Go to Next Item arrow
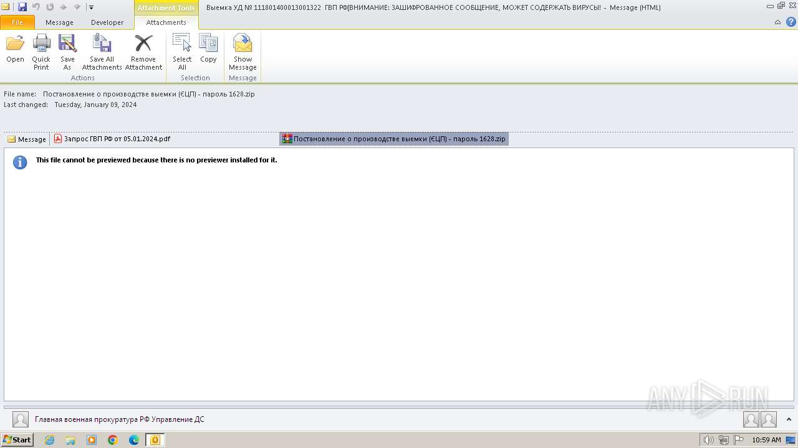The image size is (798, 448). click(77, 7)
